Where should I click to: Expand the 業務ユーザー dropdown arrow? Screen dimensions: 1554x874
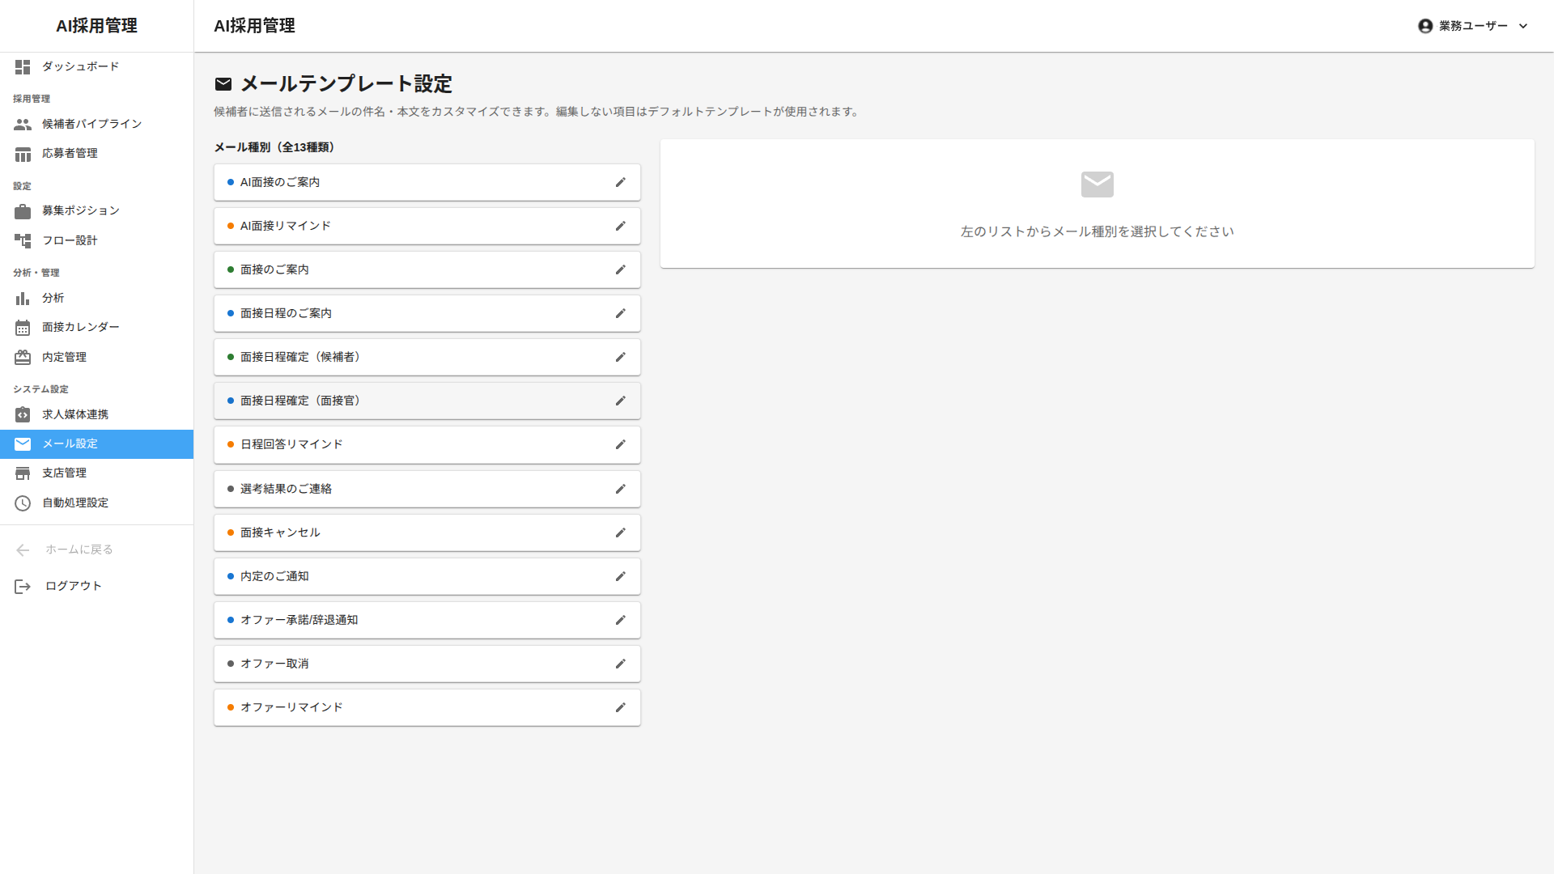pos(1523,26)
